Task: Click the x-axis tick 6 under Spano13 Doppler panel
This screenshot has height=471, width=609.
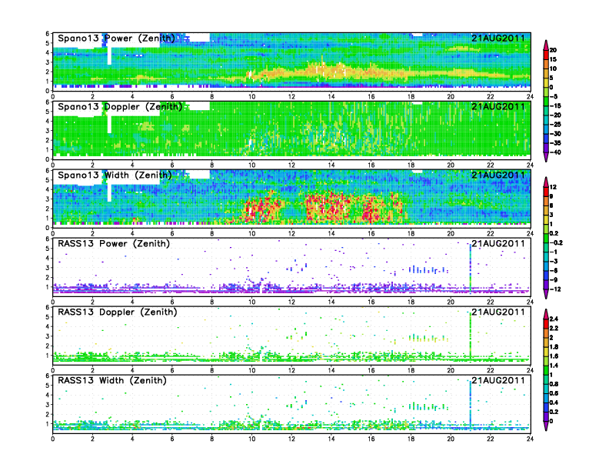Action: click(x=172, y=165)
